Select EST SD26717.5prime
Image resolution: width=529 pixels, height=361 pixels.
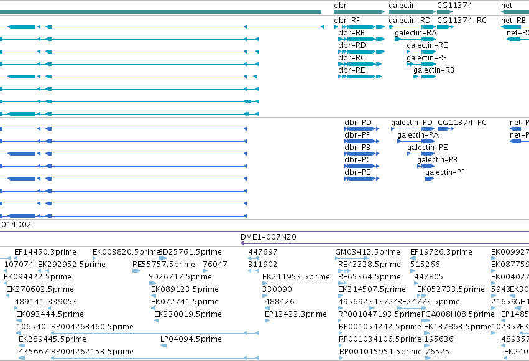180,276
